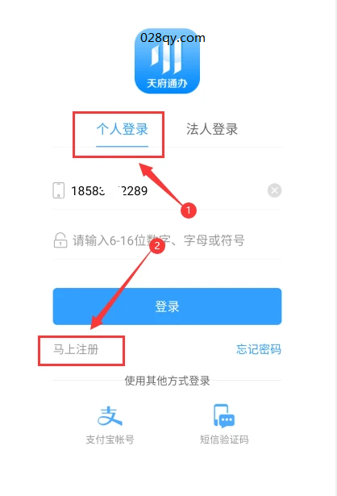Focus the phone number input field
Screen dimensions: 337x496
(x=167, y=191)
